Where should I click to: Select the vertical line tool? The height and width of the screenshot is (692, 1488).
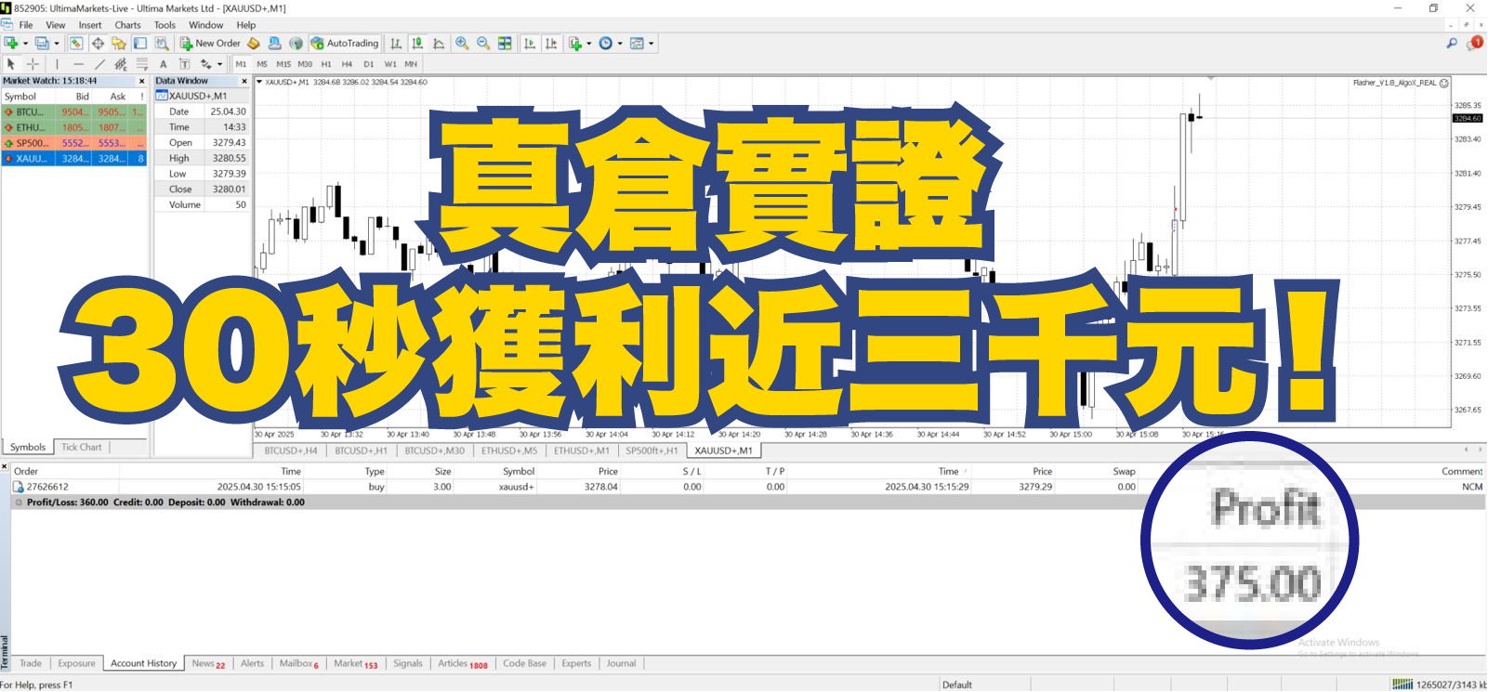coord(57,64)
